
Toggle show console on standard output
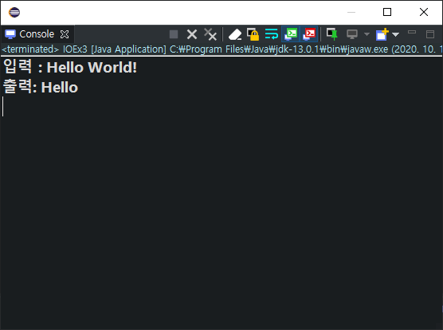tap(291, 34)
